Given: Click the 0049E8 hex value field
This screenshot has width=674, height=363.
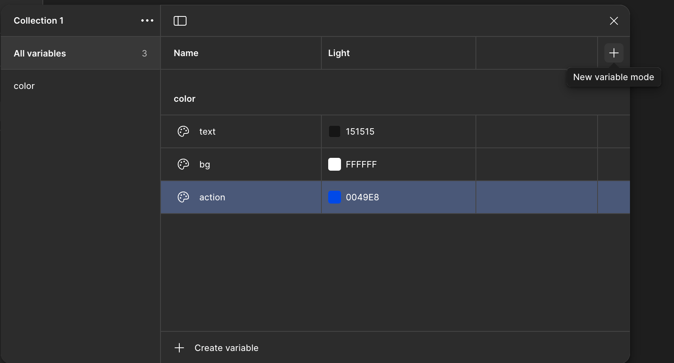Looking at the screenshot, I should pos(362,197).
